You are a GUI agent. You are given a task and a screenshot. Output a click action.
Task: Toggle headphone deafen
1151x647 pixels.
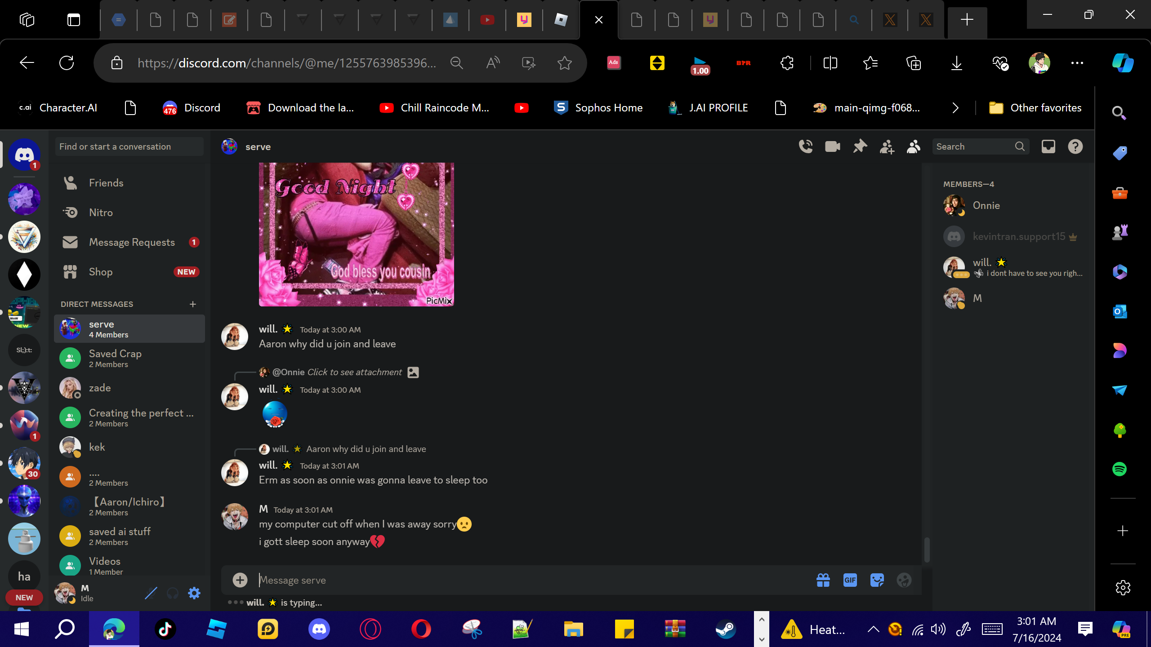click(x=173, y=593)
